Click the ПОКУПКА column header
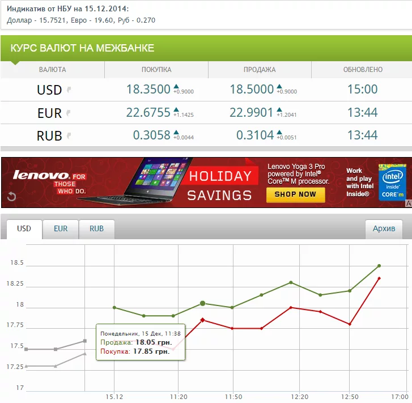Viewport: 412px width, 403px height. [x=156, y=70]
